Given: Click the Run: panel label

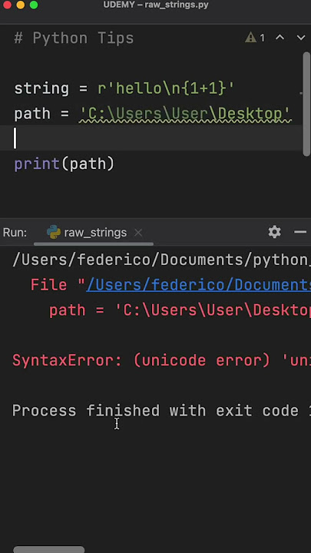Looking at the screenshot, I should (15, 233).
